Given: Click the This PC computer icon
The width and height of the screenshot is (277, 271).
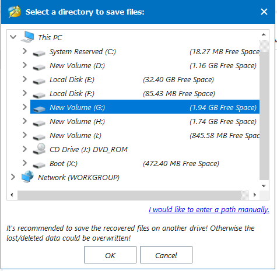Looking at the screenshot, I should point(27,37).
